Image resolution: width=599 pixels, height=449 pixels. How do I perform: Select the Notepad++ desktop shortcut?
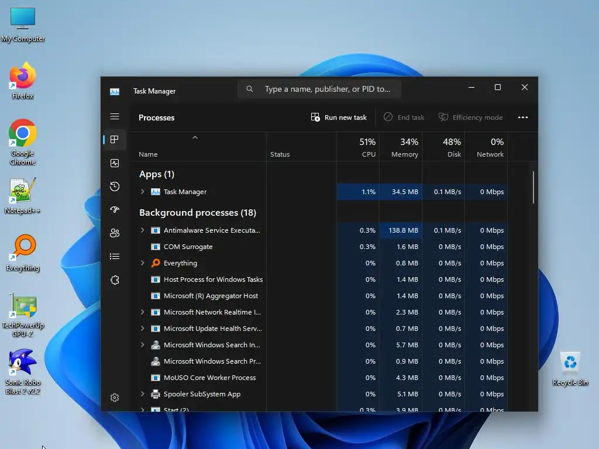(x=23, y=196)
